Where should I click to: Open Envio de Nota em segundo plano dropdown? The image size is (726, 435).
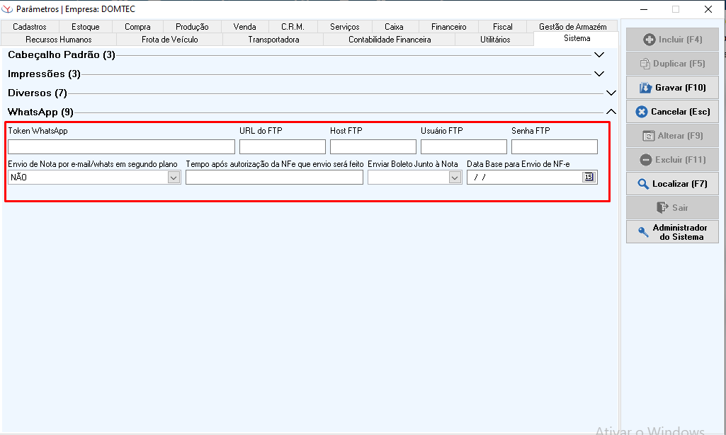(x=174, y=178)
